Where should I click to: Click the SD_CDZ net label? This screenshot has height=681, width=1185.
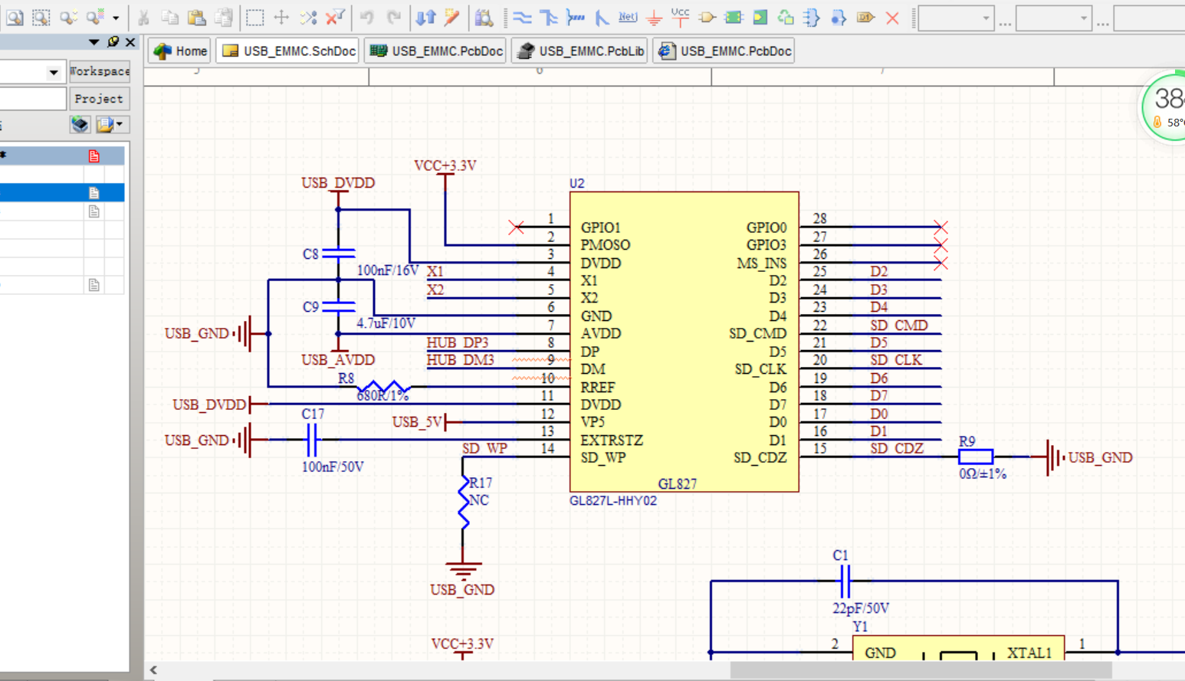896,449
